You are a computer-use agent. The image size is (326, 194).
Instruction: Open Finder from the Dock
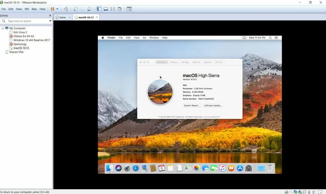point(110,168)
